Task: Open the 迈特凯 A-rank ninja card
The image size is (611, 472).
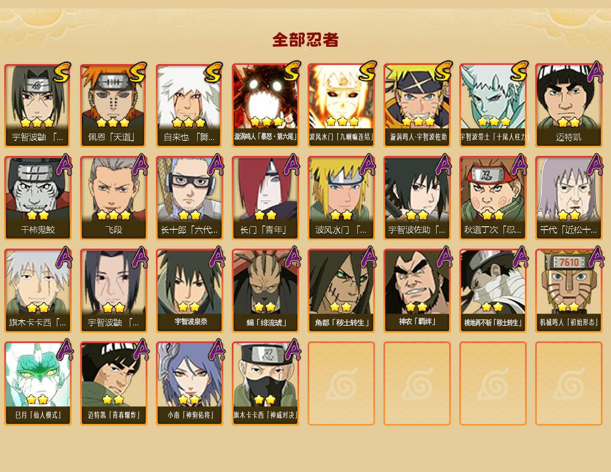Action: coord(569,105)
